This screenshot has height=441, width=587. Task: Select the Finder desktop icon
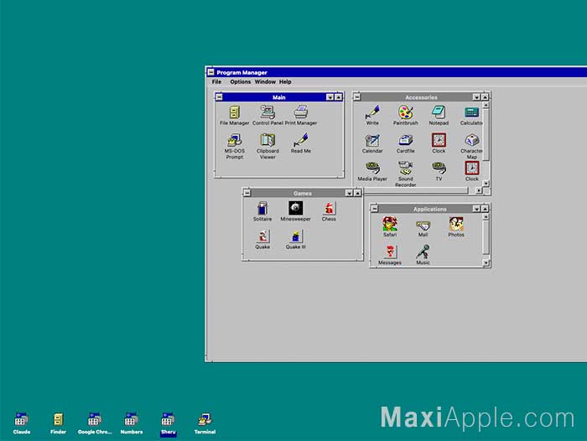(58, 423)
